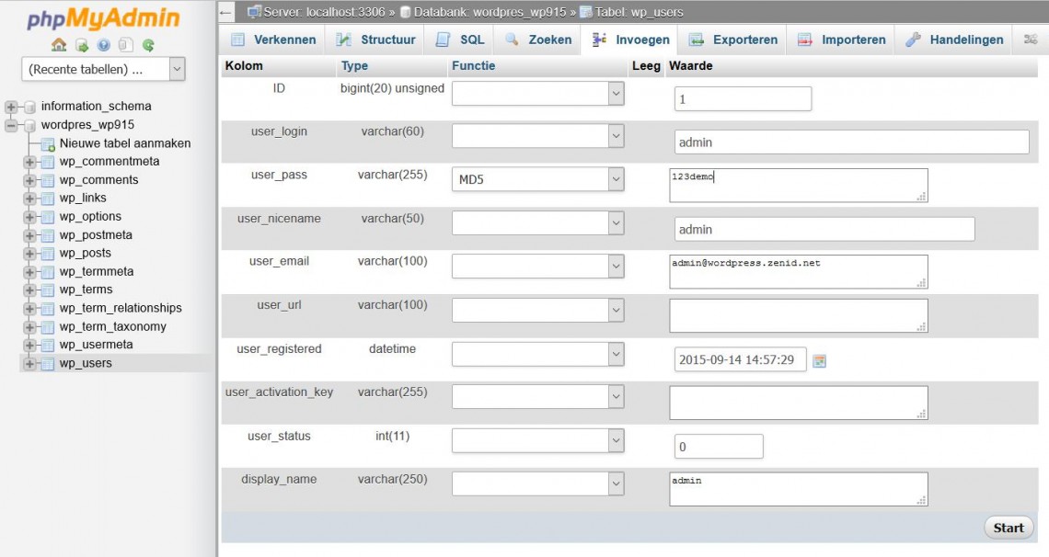Click the documentation page icon in sidebar
Screen dimensions: 1049x557
point(125,45)
